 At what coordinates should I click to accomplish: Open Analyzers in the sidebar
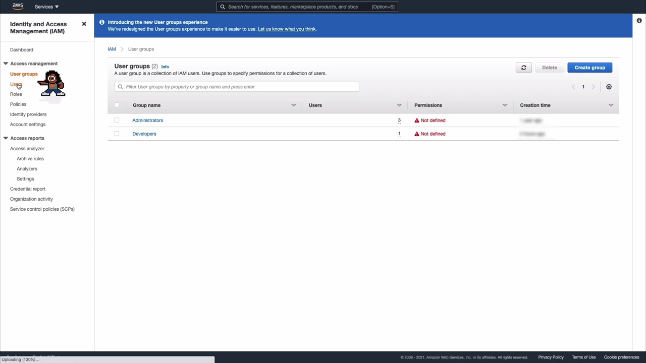pos(27,169)
